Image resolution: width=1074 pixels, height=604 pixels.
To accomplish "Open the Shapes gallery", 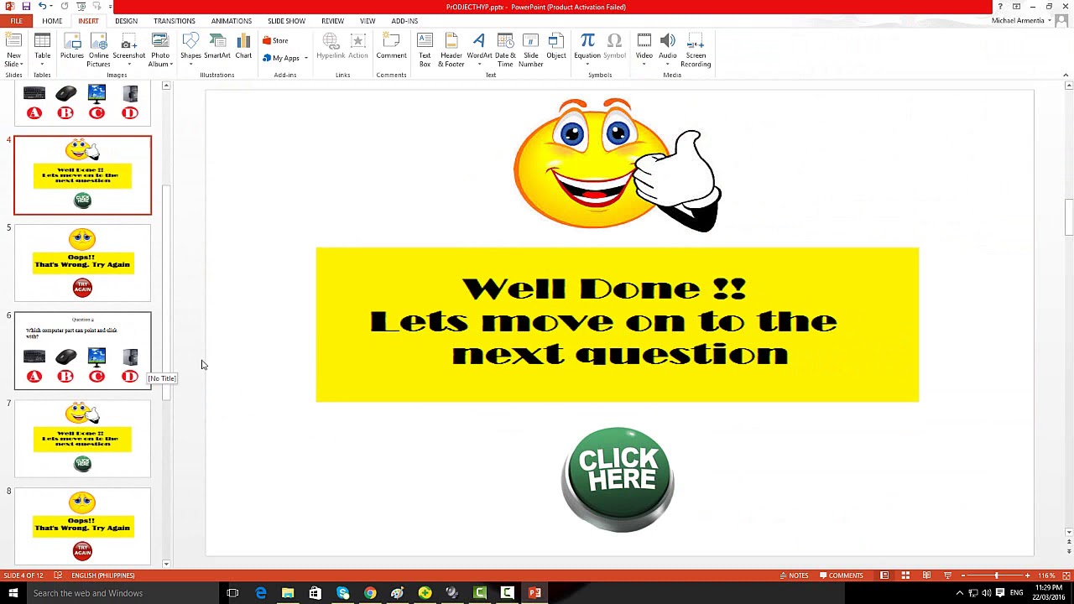I will pyautogui.click(x=190, y=50).
